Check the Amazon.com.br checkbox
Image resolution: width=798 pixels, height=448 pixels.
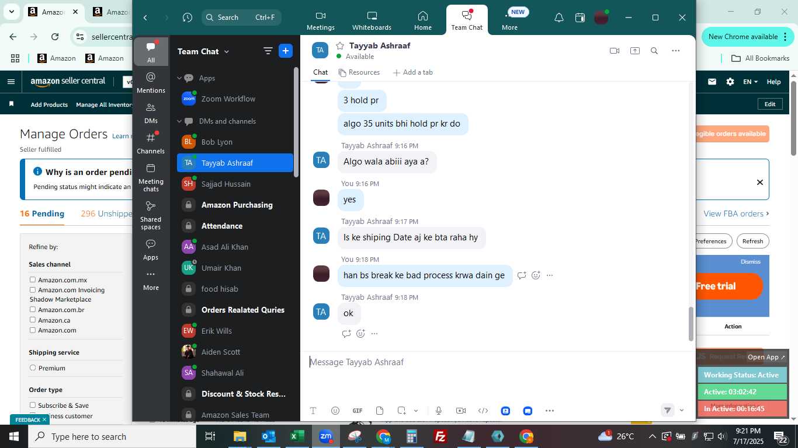point(33,310)
